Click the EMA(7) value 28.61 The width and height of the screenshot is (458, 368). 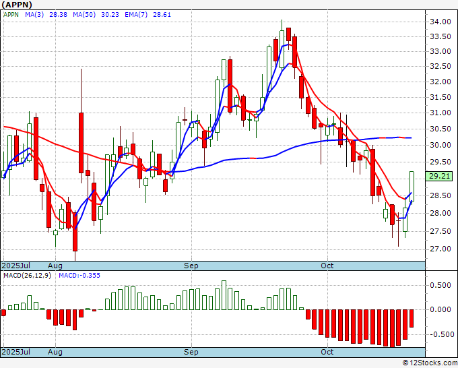click(162, 15)
